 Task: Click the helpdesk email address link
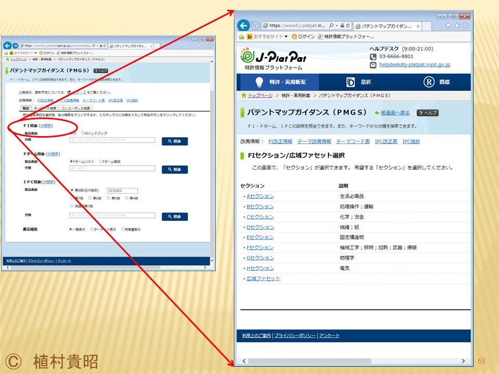[415, 64]
